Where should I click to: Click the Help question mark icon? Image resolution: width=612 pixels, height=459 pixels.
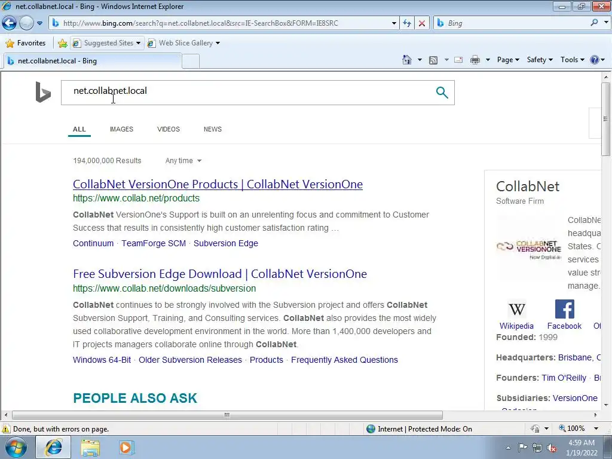point(595,60)
